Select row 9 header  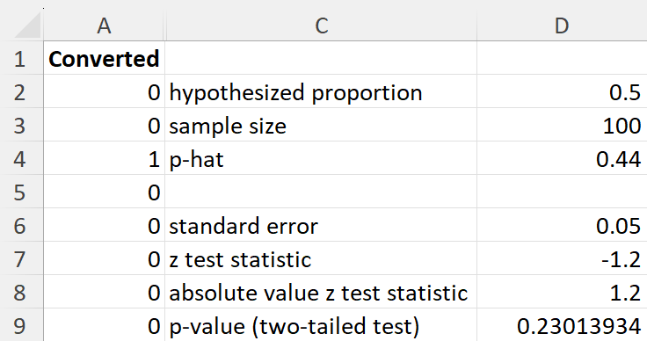click(x=21, y=325)
